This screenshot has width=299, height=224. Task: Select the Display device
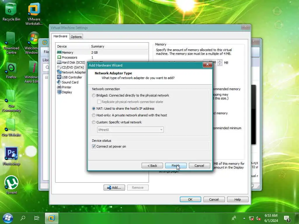[65, 92]
